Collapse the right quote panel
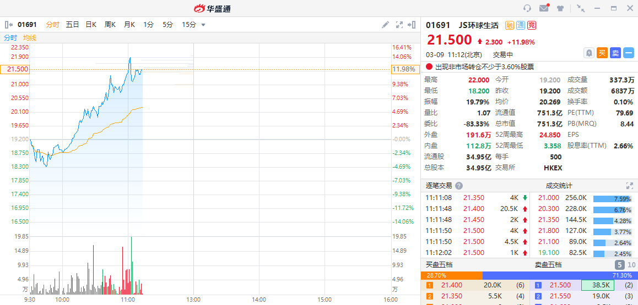638x305 pixels. click(x=412, y=25)
